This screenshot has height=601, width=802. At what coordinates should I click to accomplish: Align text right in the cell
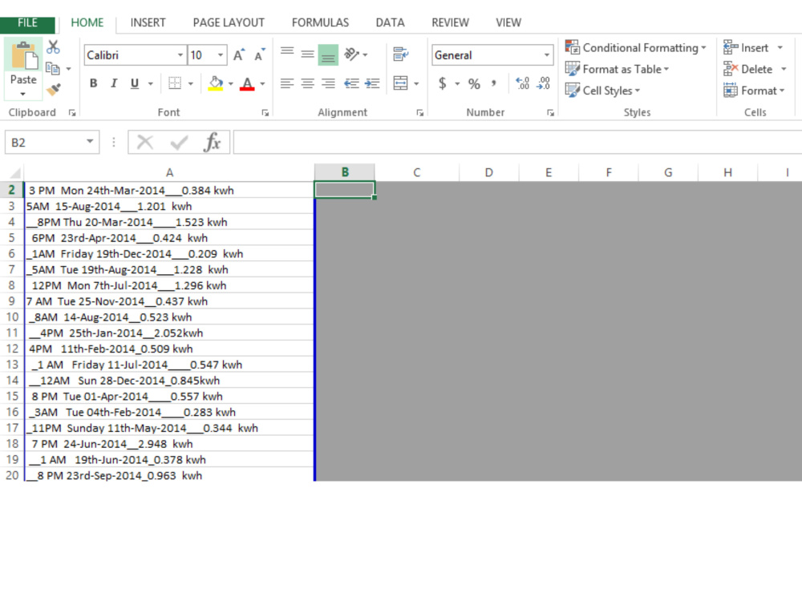(x=328, y=83)
